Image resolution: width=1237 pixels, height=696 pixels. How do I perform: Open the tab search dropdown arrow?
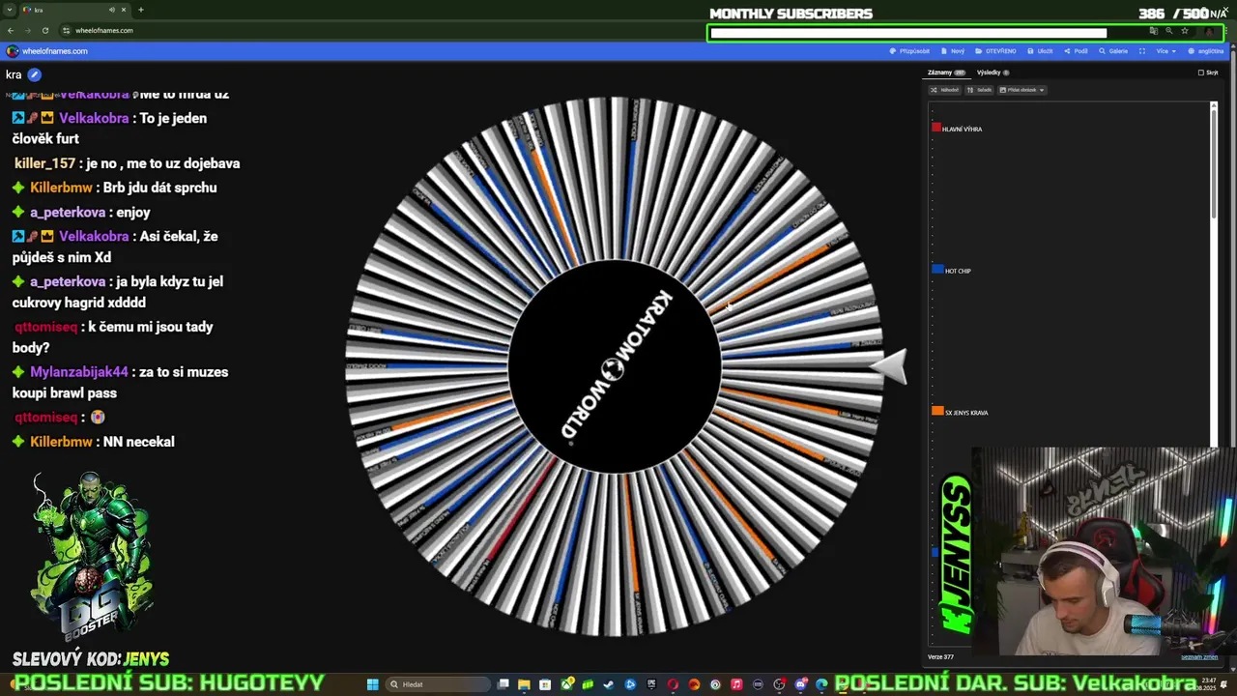(x=10, y=10)
